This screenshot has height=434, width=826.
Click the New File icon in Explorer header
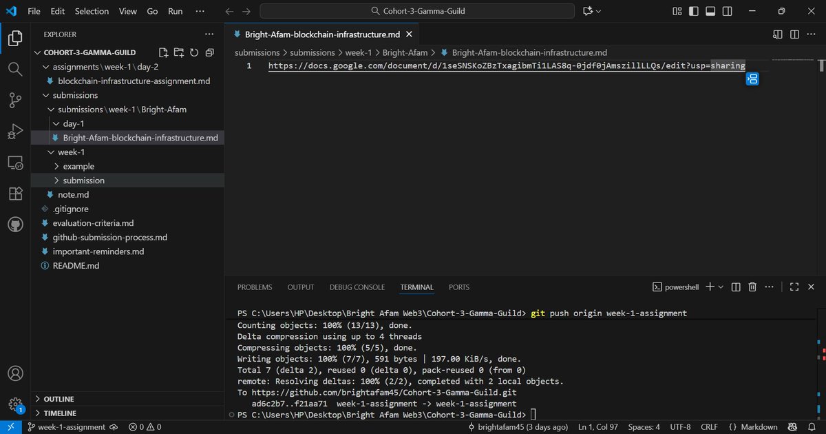click(x=163, y=52)
